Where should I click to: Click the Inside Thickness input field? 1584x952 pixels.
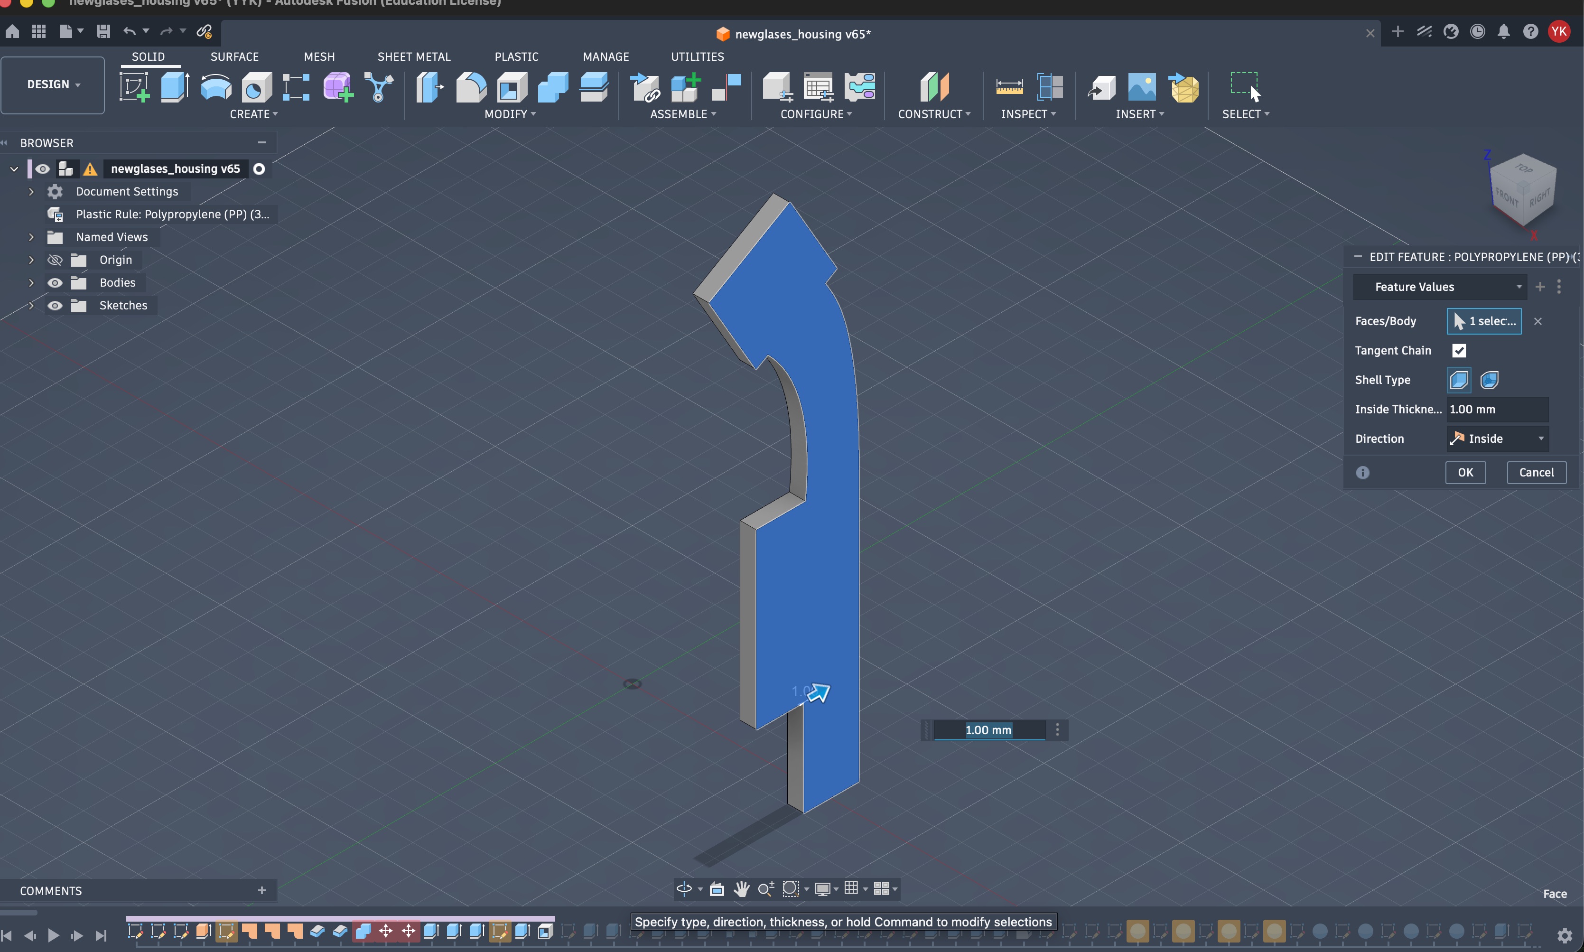(1498, 409)
